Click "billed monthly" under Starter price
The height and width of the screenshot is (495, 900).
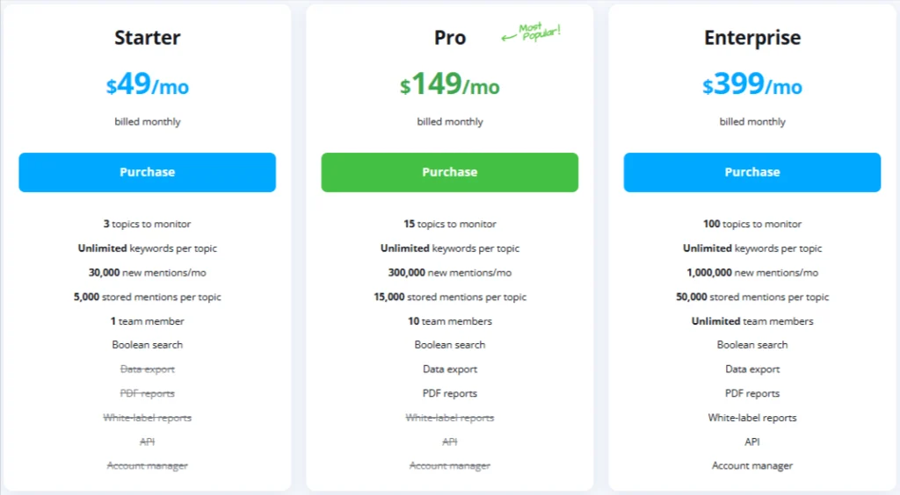[147, 122]
